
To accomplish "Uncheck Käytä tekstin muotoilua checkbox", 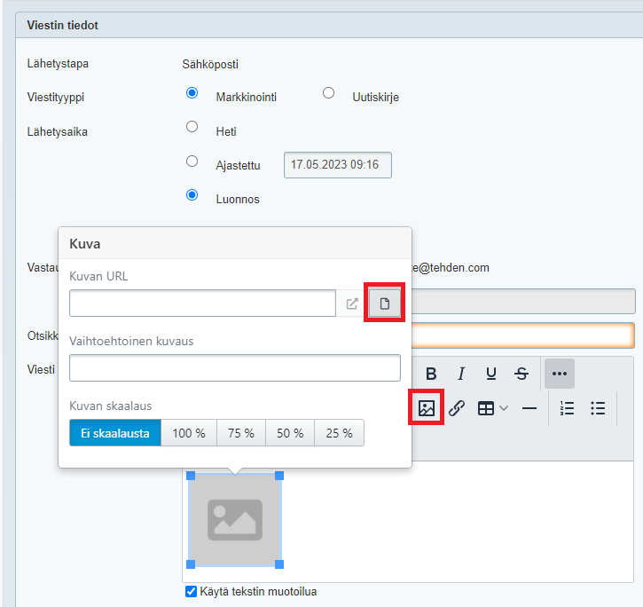I will [x=191, y=592].
